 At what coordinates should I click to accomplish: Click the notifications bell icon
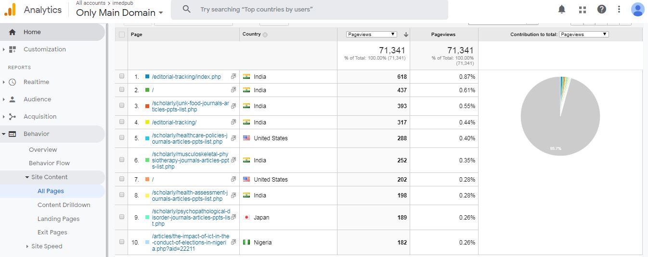561,10
